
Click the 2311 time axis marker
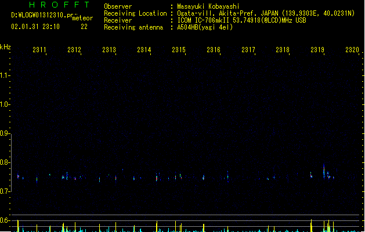pyautogui.click(x=39, y=50)
